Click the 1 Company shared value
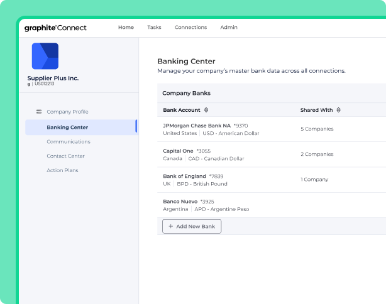 (314, 180)
